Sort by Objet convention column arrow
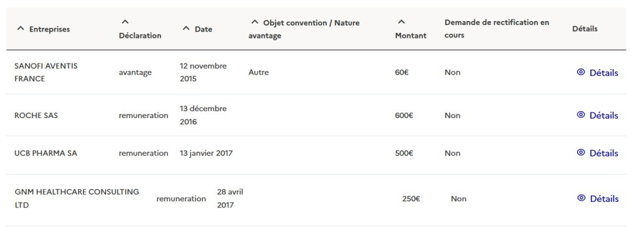This screenshot has height=243, width=637. [254, 22]
